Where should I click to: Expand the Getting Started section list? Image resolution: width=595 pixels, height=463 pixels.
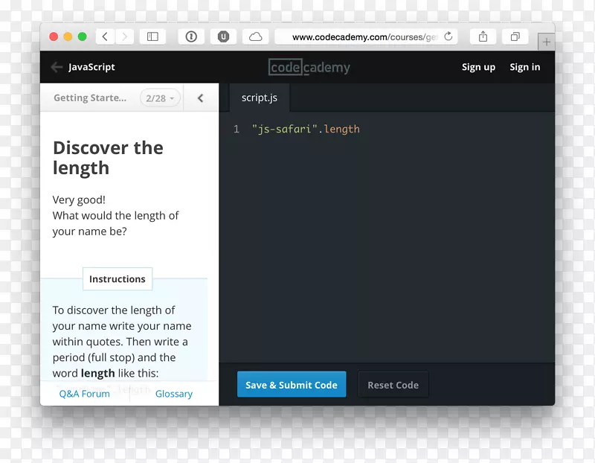[90, 98]
